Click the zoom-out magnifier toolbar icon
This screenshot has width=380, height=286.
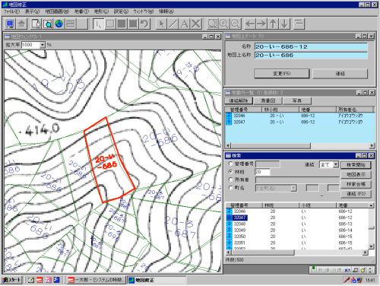(x=235, y=24)
